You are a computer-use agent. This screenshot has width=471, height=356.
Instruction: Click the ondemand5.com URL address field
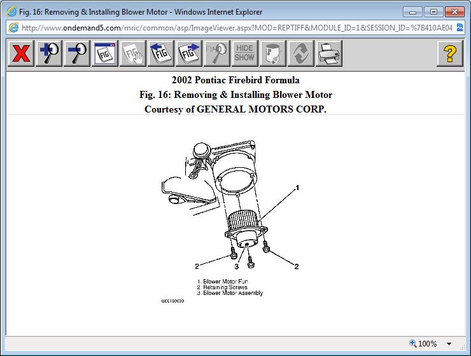[x=237, y=28]
